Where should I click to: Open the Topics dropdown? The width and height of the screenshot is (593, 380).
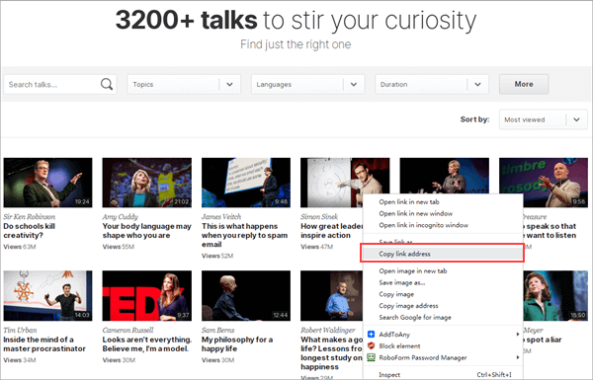coord(184,84)
